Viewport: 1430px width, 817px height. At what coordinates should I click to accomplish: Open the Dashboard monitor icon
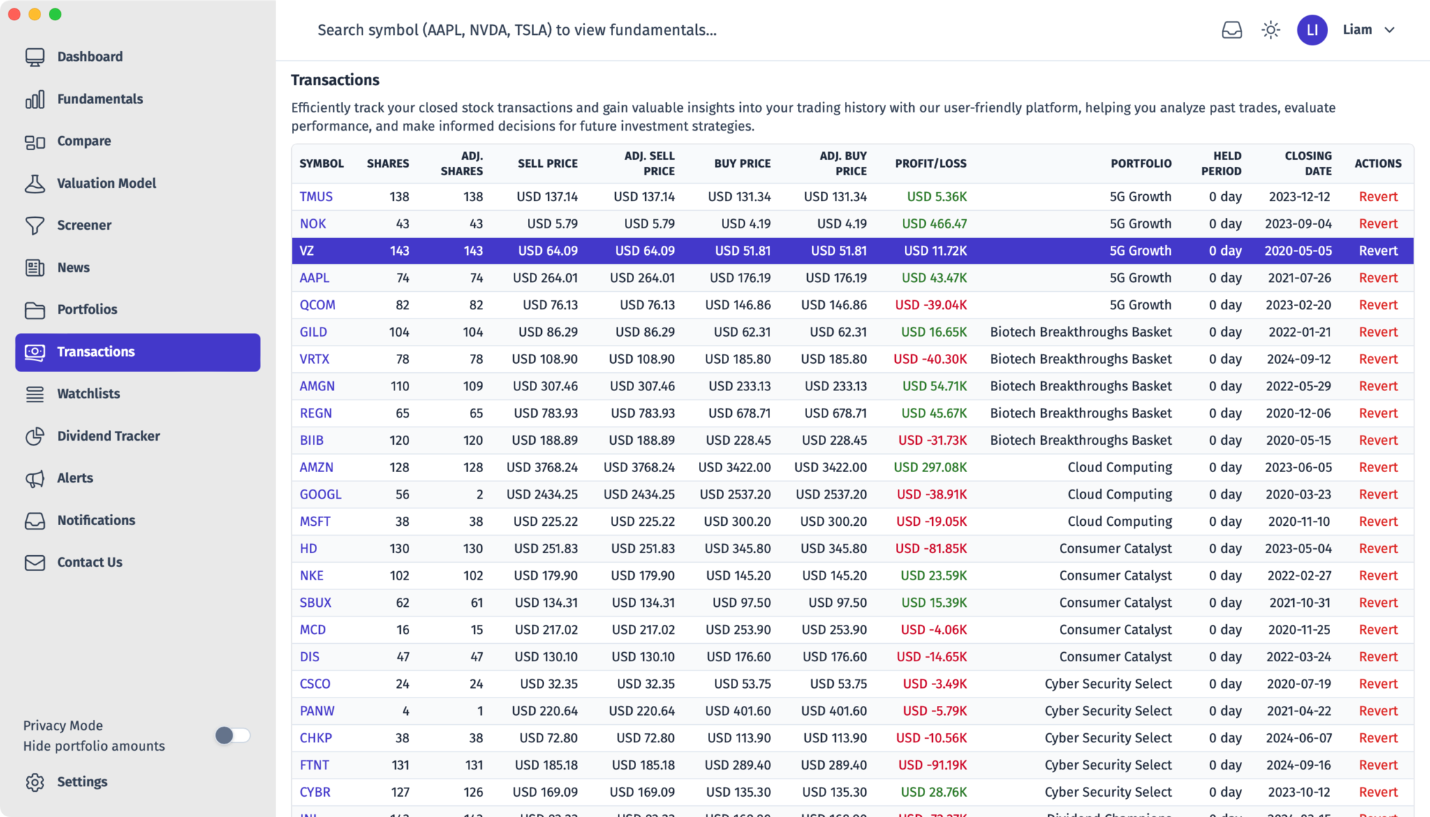35,57
